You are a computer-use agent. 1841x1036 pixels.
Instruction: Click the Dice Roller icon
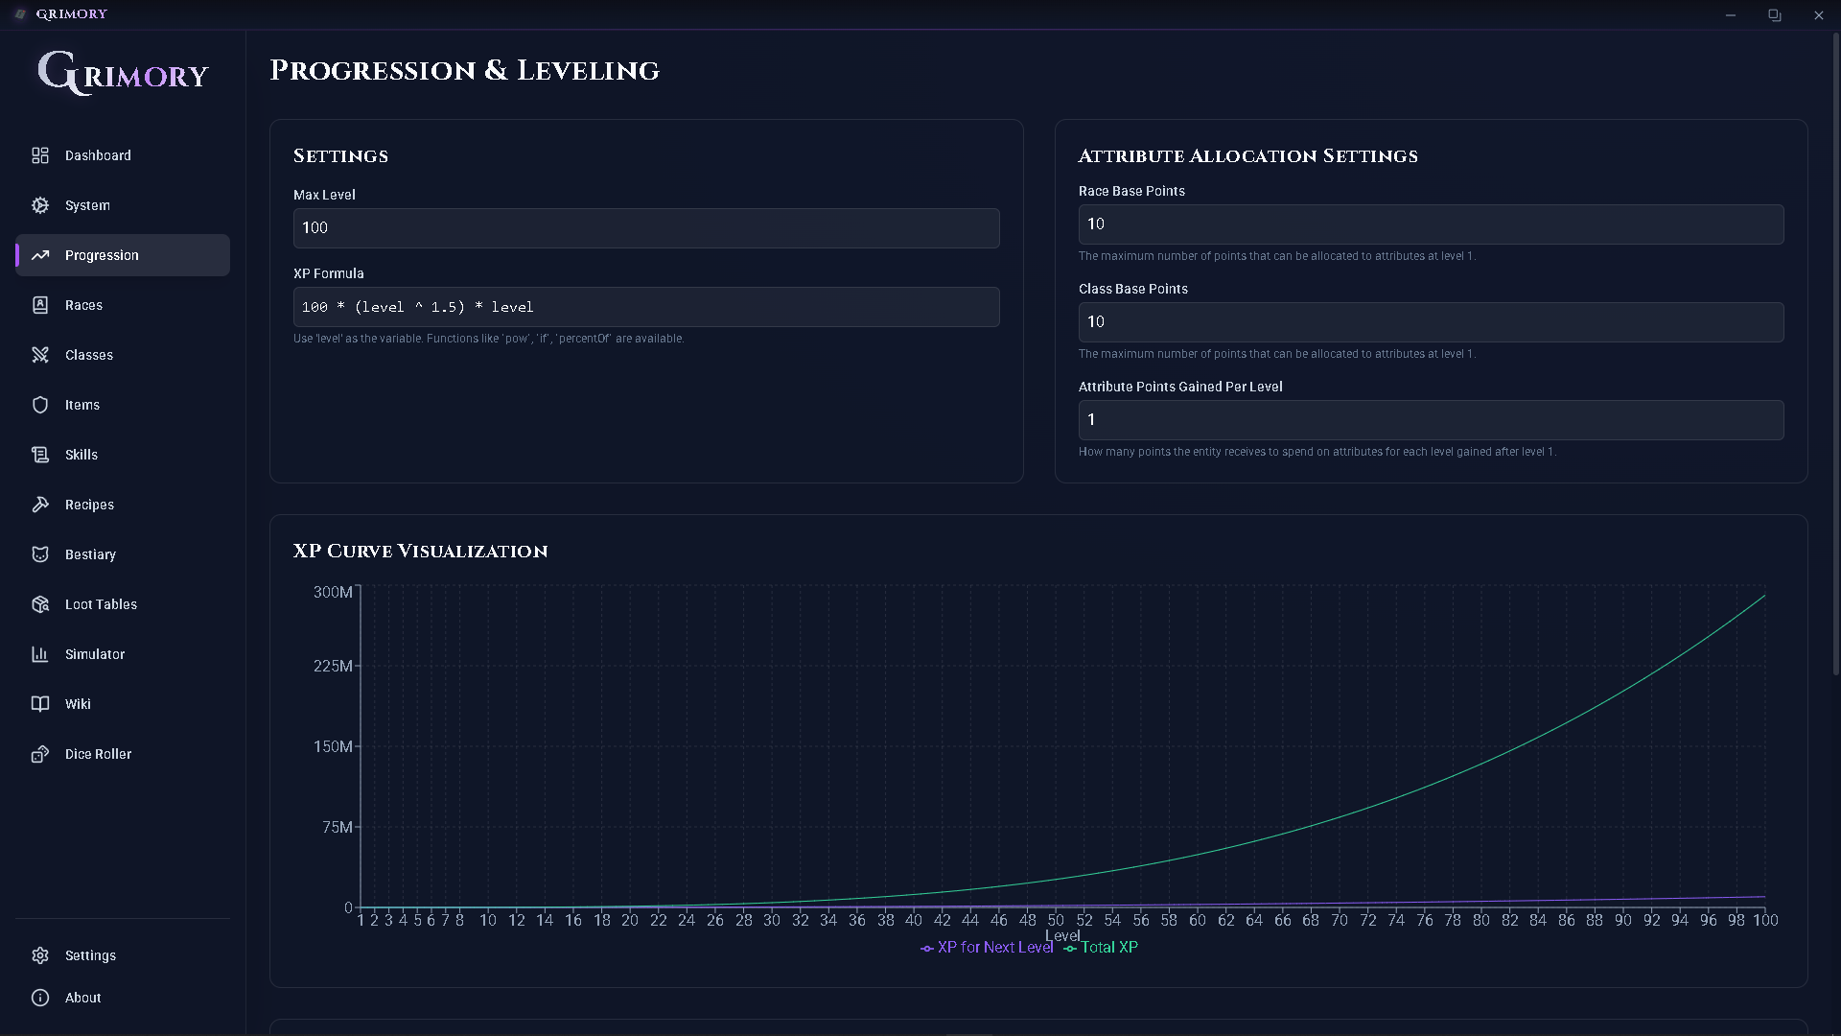(x=40, y=754)
